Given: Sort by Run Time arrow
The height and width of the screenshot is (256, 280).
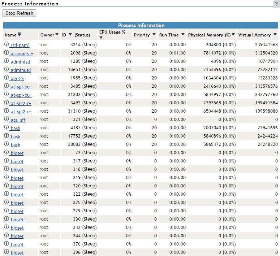Looking at the screenshot, I should pyautogui.click(x=182, y=35).
